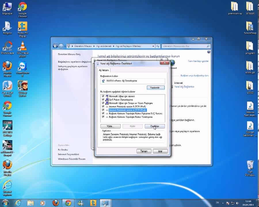Open the ScreenSnap desktop folder
259x207 pixels.
point(250,28)
